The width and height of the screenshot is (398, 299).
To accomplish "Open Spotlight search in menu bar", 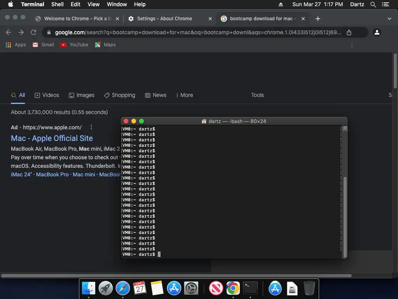I will pyautogui.click(x=373, y=4).
